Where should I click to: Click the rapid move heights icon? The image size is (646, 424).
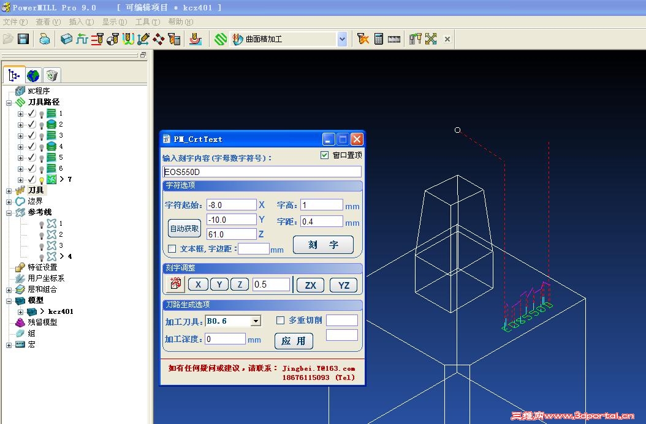pos(82,39)
